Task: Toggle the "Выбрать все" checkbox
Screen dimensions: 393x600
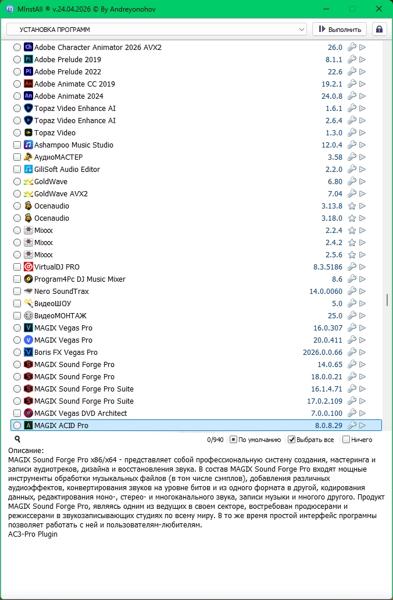Action: (291, 440)
